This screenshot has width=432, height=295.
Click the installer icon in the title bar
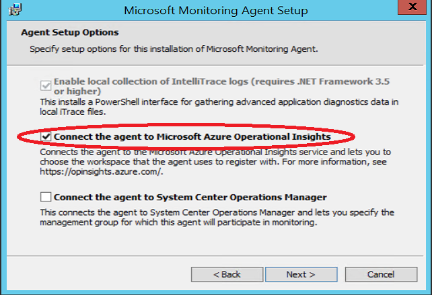15,10
